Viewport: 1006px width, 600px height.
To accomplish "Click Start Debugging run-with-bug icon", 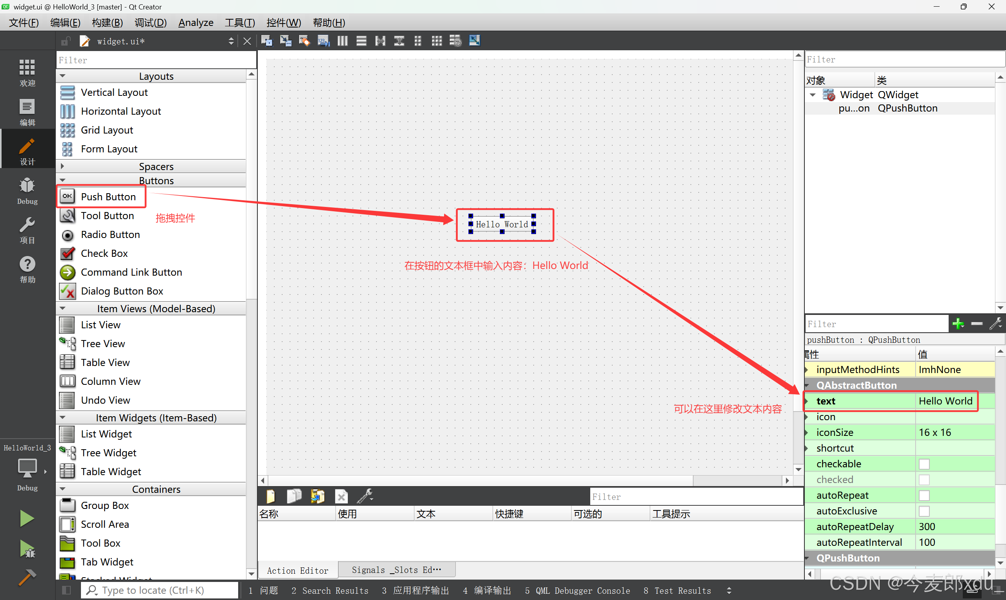I will pyautogui.click(x=27, y=549).
